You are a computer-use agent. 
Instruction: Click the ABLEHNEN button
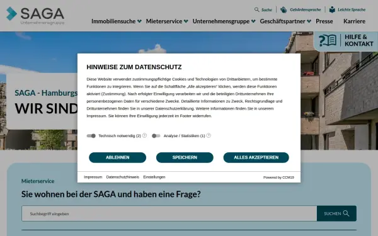click(117, 157)
